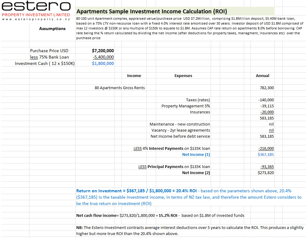
Task: Click the NB: Estero Investment contracts note
Action: pyautogui.click(x=190, y=231)
